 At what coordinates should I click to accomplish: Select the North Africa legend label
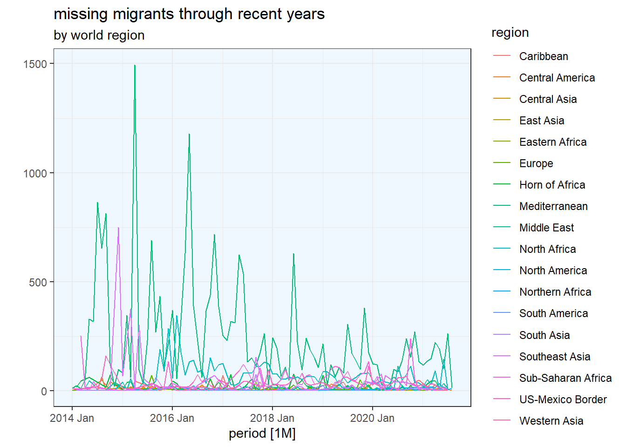coord(547,249)
